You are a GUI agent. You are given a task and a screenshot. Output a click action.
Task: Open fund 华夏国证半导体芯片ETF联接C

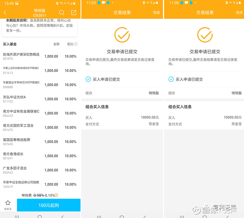pos(21,82)
